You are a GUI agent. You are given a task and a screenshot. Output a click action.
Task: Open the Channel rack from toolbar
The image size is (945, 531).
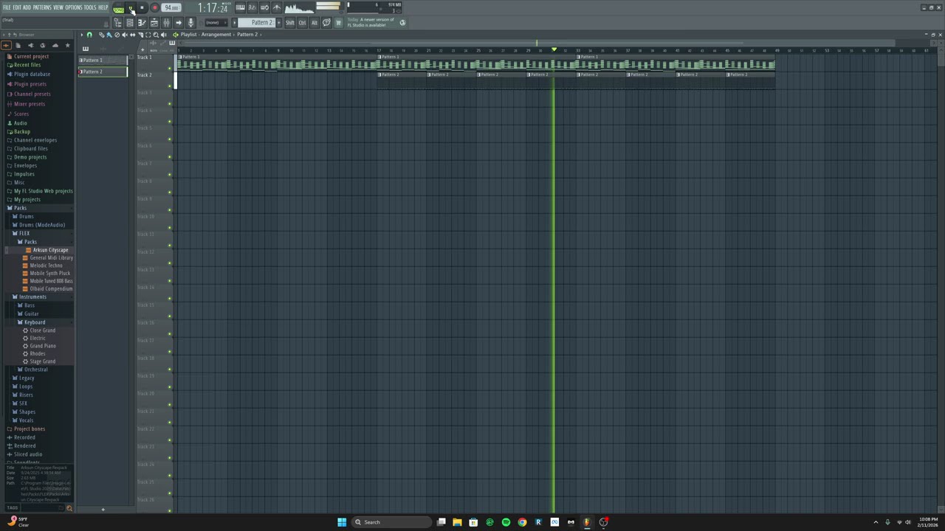tap(130, 23)
